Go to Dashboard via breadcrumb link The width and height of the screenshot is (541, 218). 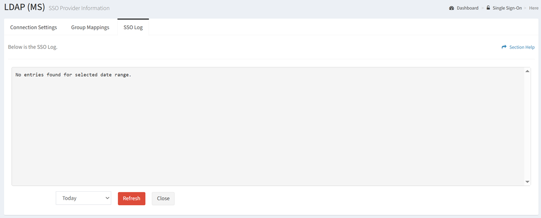468,8
